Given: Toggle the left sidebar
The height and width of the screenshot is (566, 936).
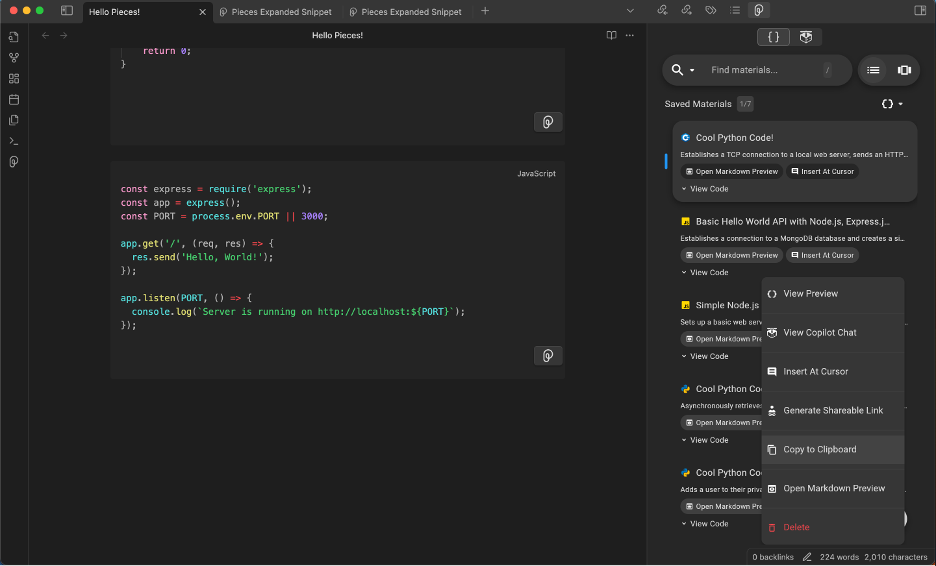Looking at the screenshot, I should tap(67, 10).
